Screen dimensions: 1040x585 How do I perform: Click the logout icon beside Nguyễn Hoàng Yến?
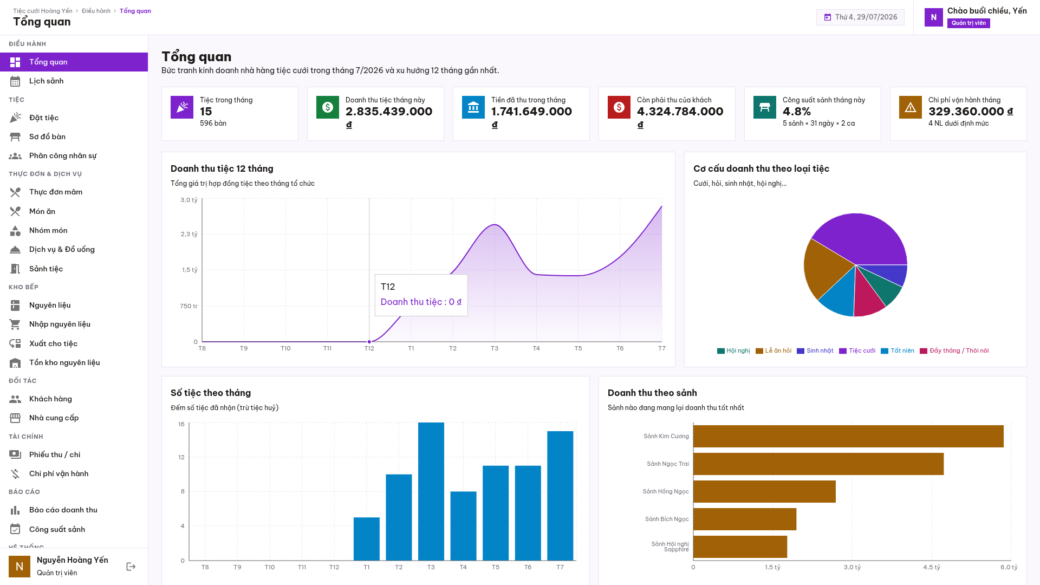coord(131,567)
